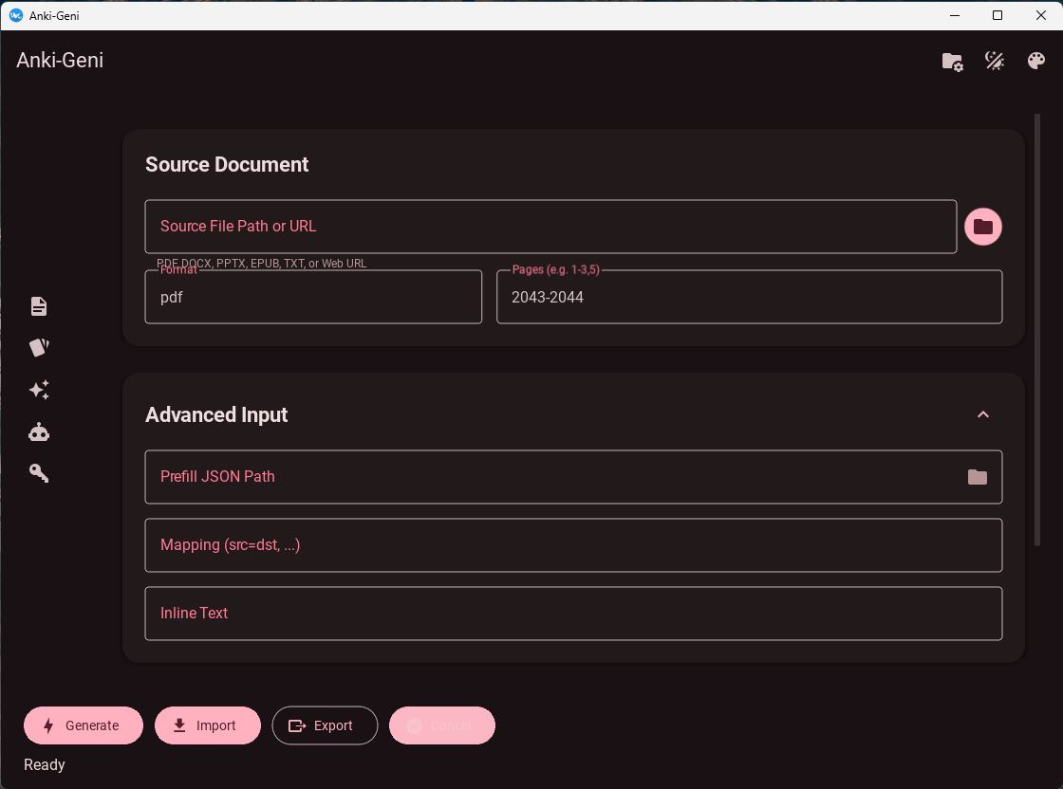Open the document section in sidebar

39,306
